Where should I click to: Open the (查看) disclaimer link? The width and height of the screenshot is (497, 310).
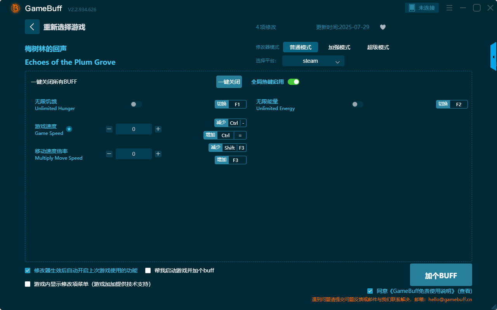click(x=465, y=291)
